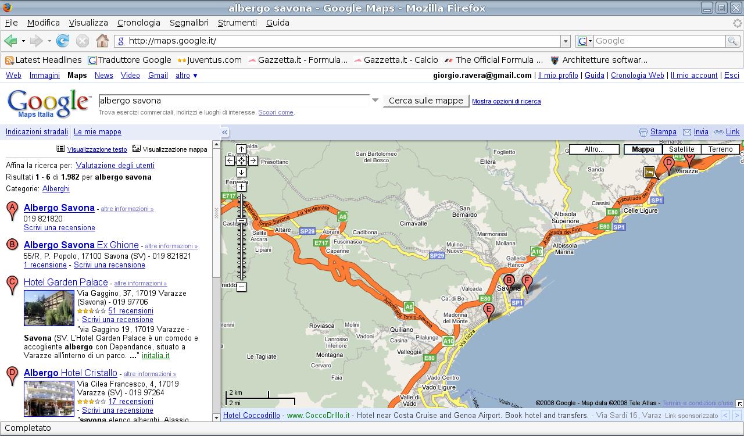Pan the map up with arrow control
The width and height of the screenshot is (744, 436).
pyautogui.click(x=241, y=149)
